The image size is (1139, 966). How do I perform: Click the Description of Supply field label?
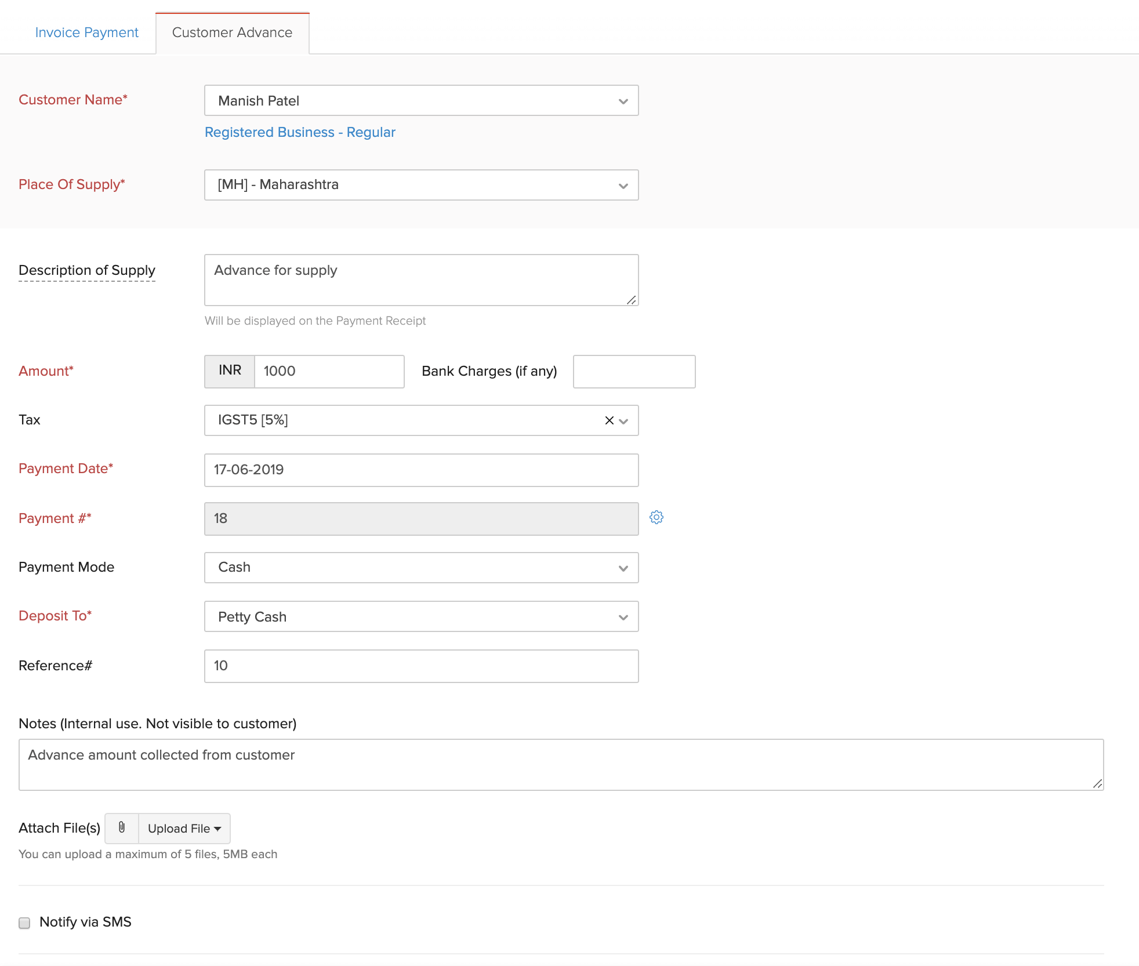[x=86, y=270]
